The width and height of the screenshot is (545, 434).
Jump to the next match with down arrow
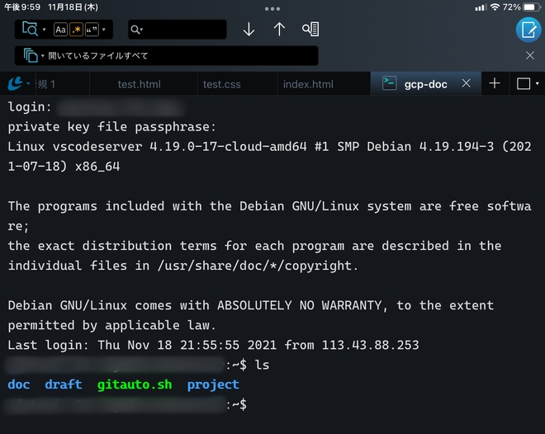tap(249, 29)
